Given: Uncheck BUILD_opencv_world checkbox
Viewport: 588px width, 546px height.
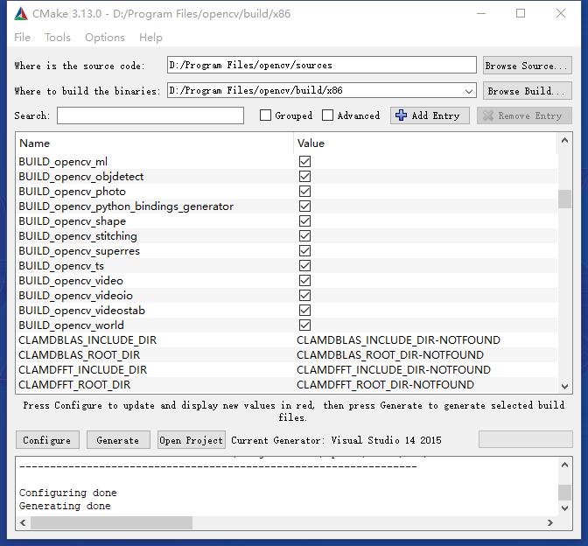Looking at the screenshot, I should click(304, 325).
